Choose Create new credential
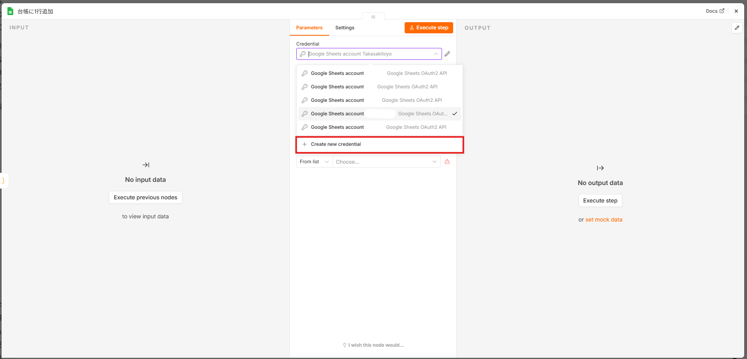 point(380,145)
